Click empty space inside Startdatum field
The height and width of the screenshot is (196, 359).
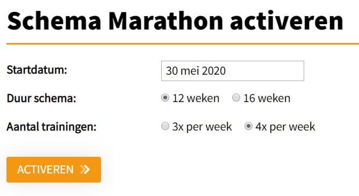tap(265, 71)
